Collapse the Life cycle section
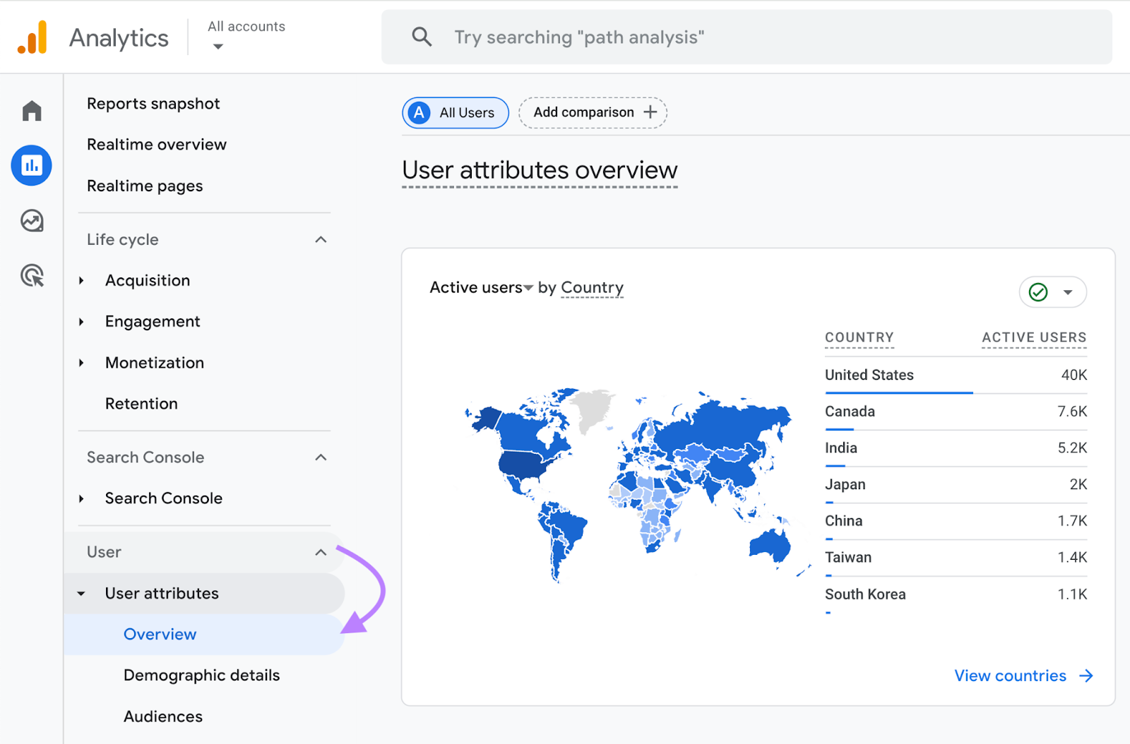 321,239
